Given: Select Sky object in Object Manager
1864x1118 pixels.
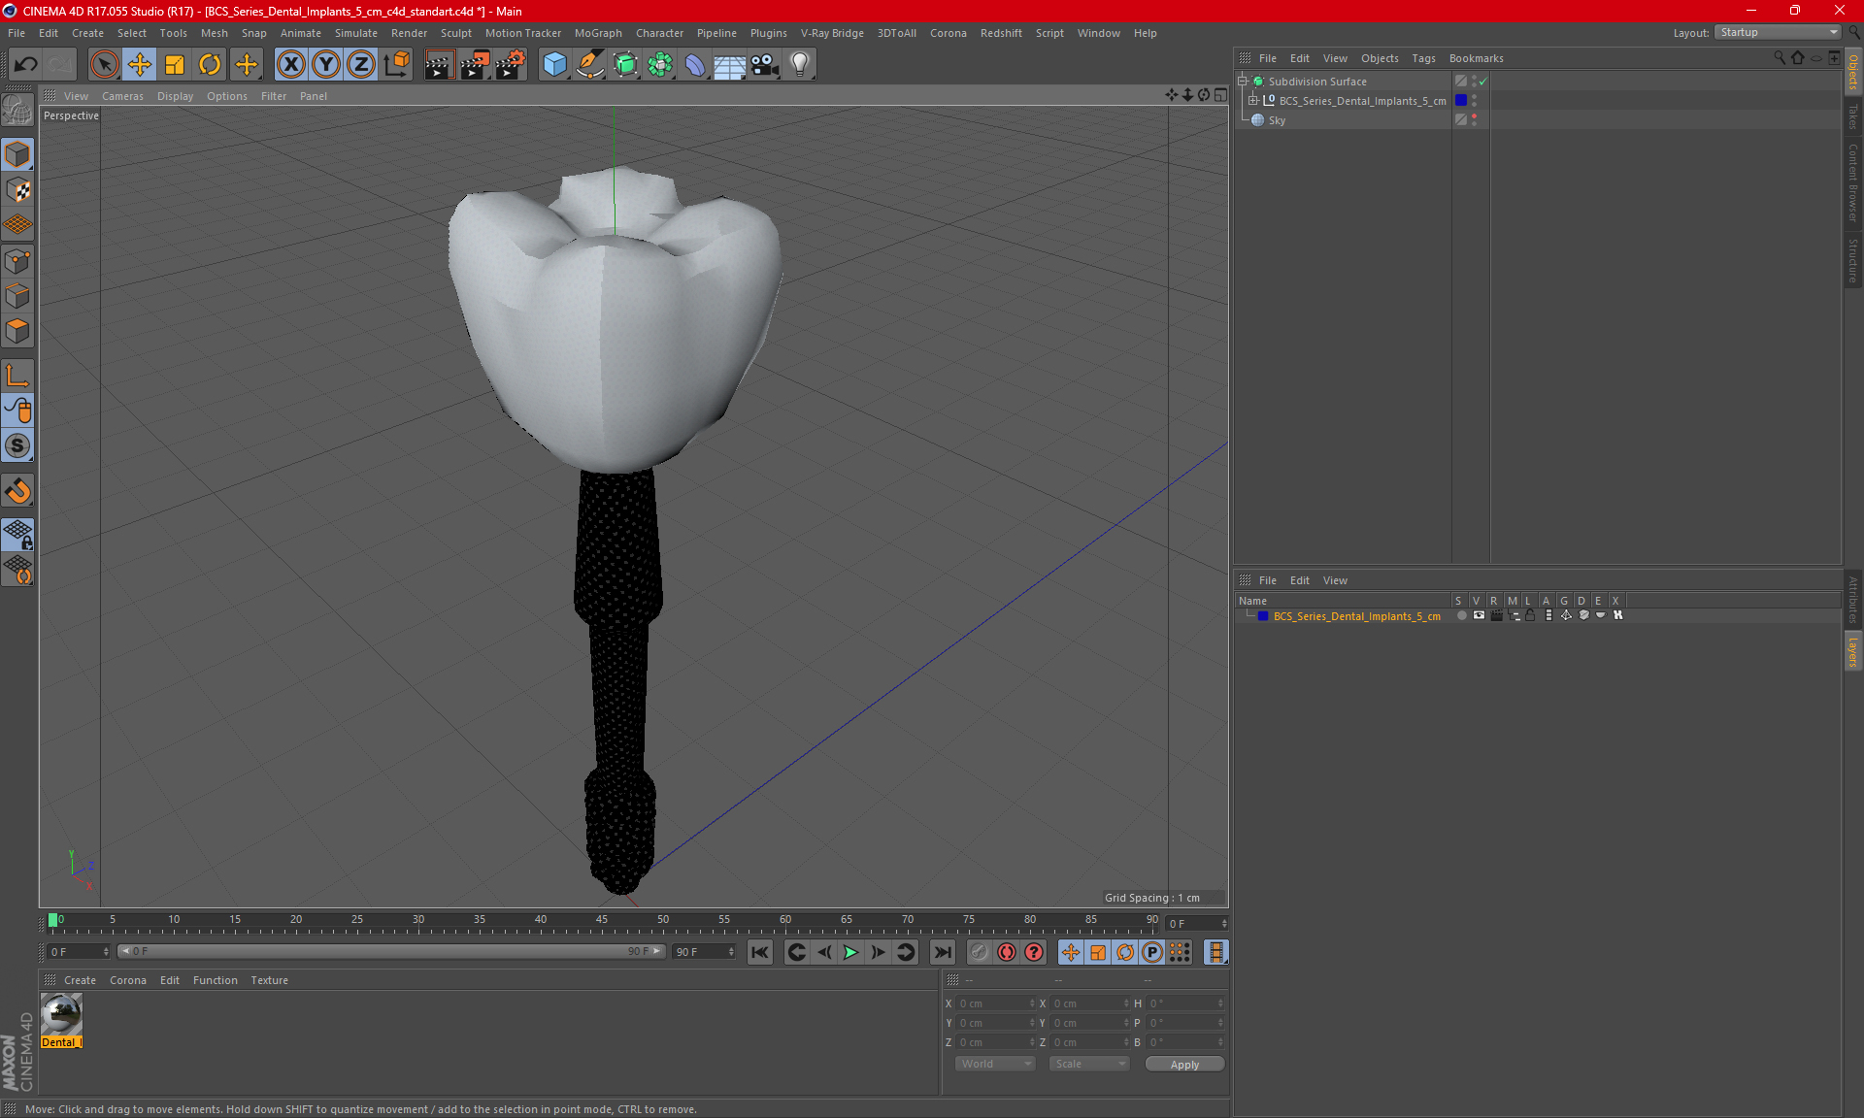Looking at the screenshot, I should pos(1277,120).
